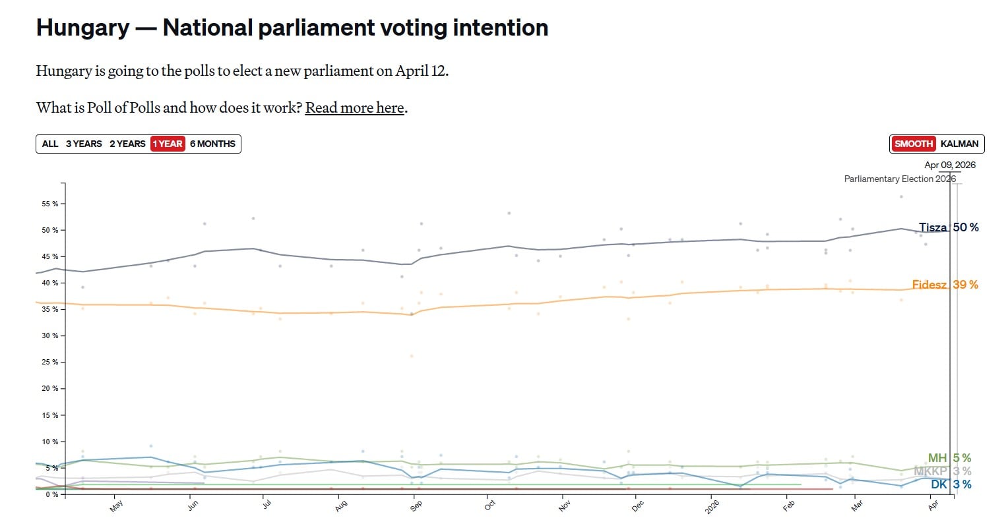
Task: Switch to KALMAN trend mode
Action: [x=960, y=144]
